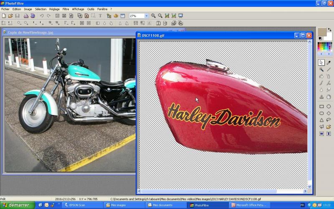Switch to EPSON Scan in the taskbar
Viewport: 334px width, 209px height.
[x=83, y=205]
